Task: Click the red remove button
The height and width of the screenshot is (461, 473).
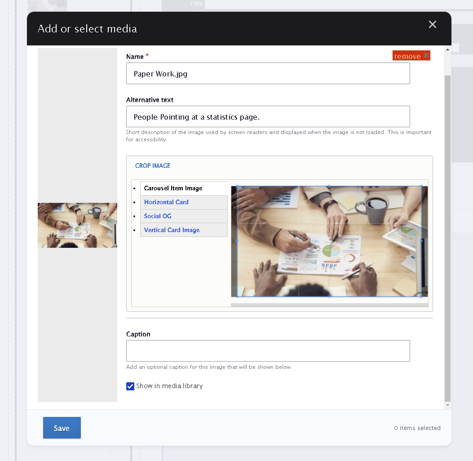Action: [x=411, y=56]
